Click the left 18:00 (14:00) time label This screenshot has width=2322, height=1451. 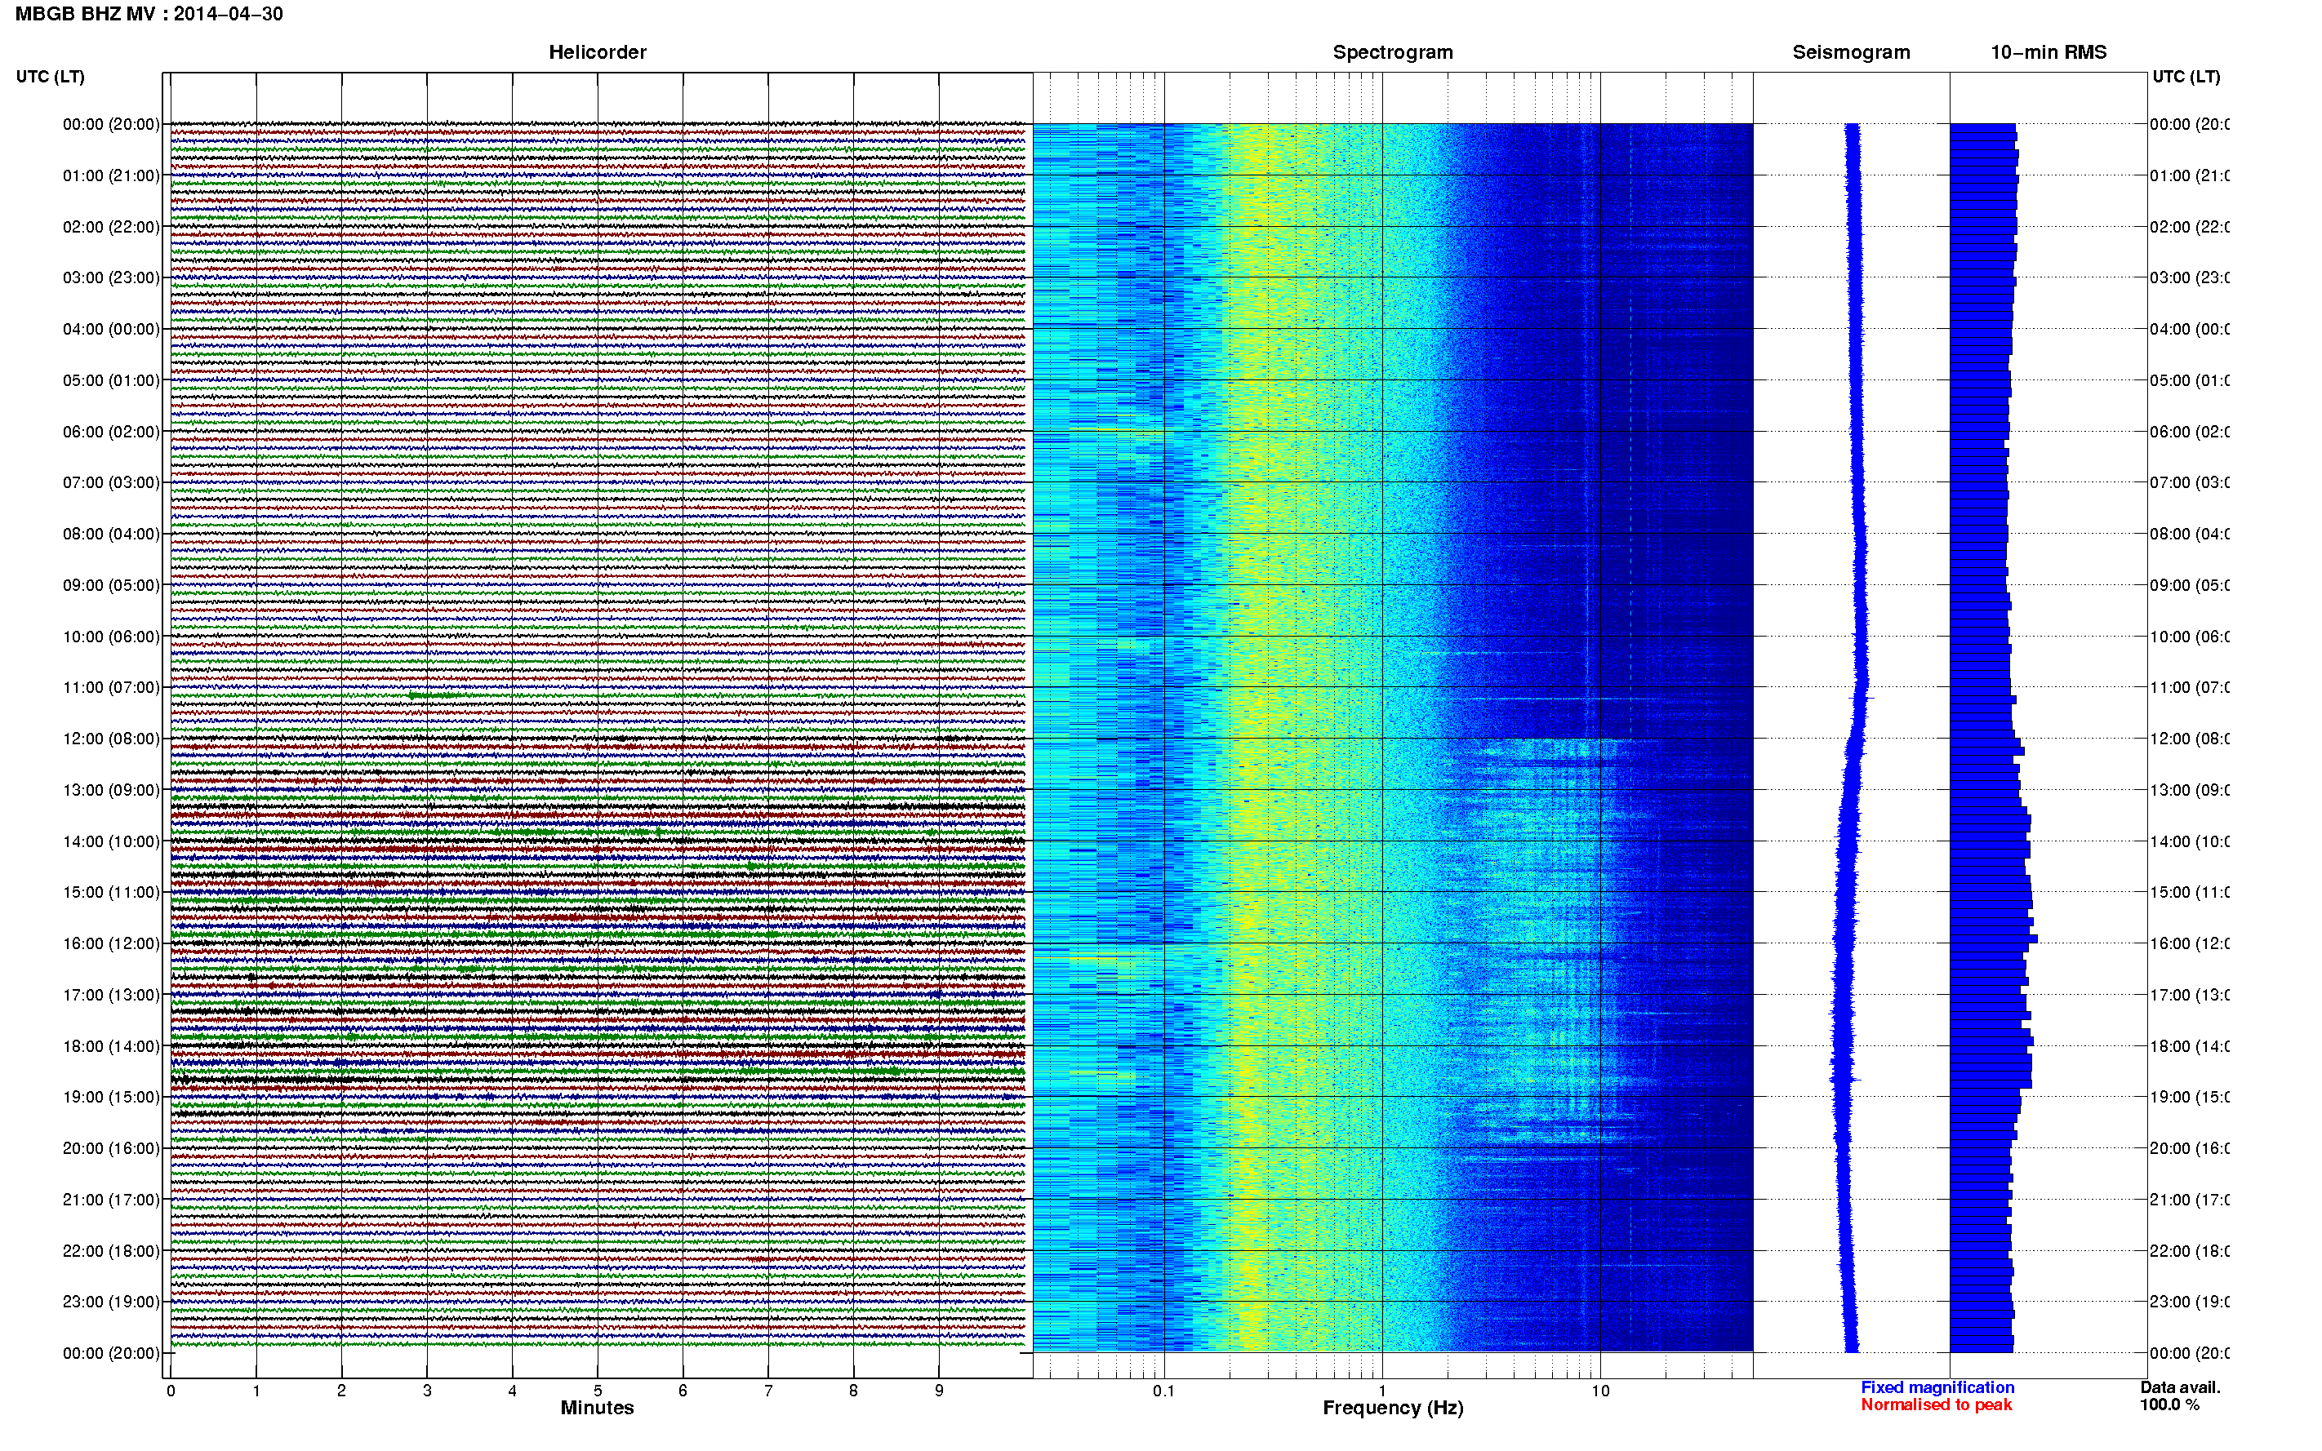(x=111, y=1046)
